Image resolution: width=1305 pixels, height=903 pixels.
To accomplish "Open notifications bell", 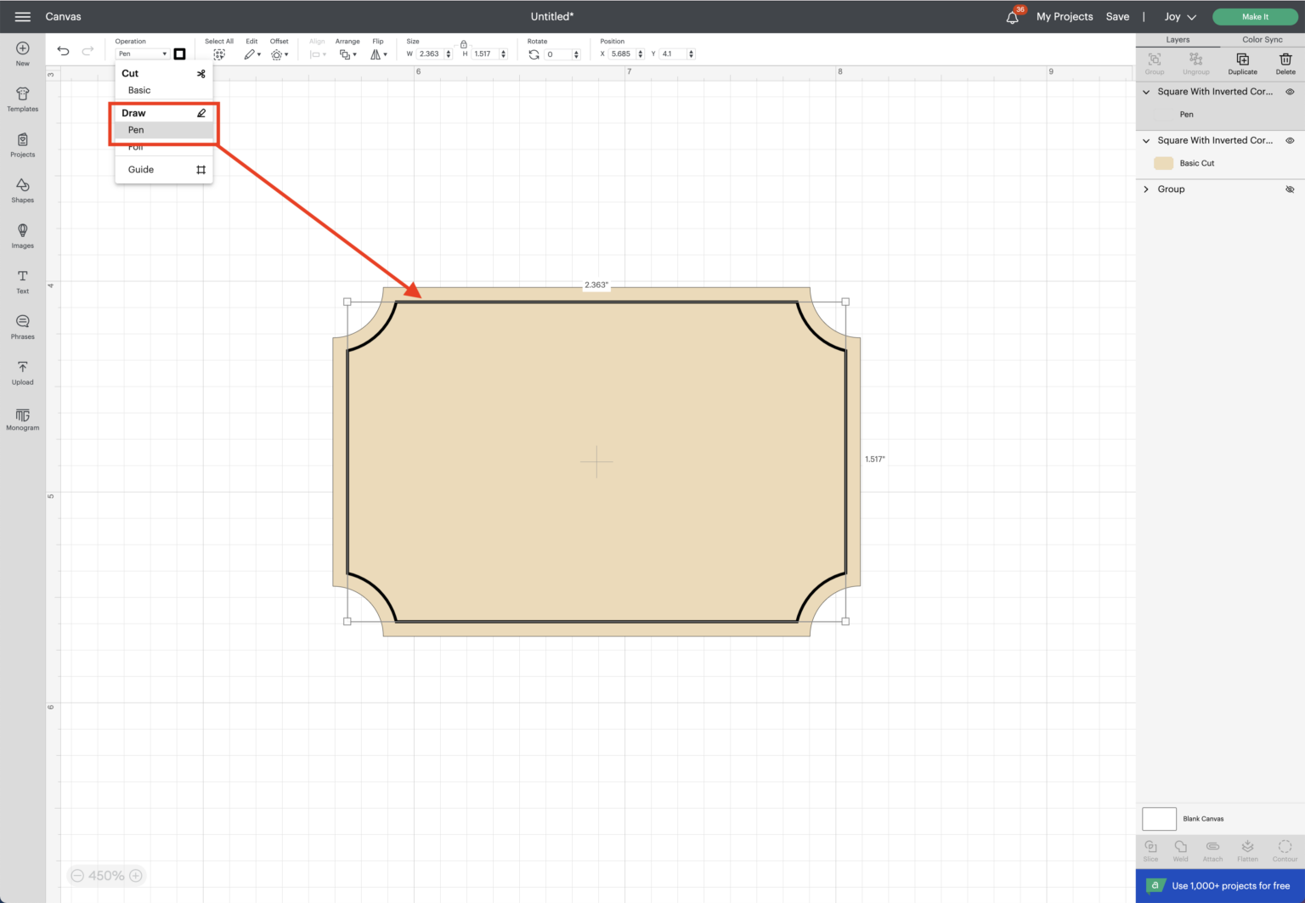I will 1012,17.
